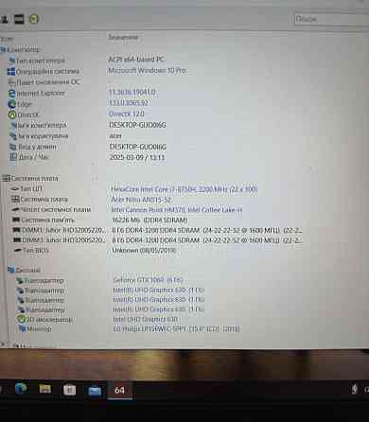Open the Acer Nitro AN515-52 link

pyautogui.click(x=141, y=200)
